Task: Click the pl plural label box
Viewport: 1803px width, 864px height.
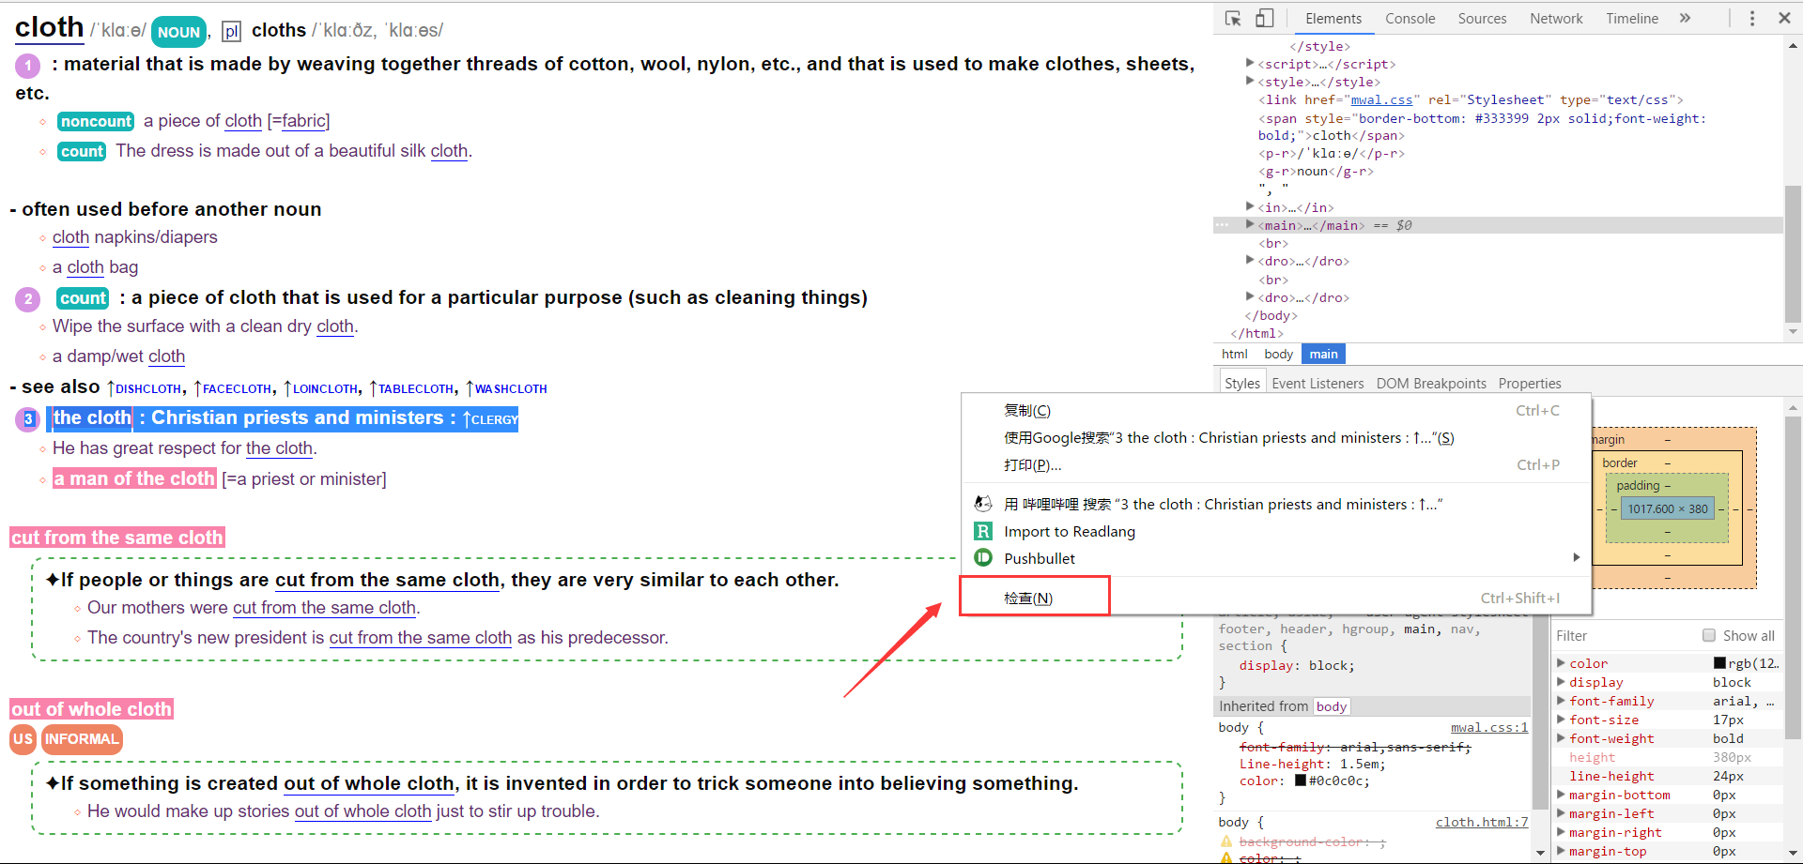Action: (231, 31)
